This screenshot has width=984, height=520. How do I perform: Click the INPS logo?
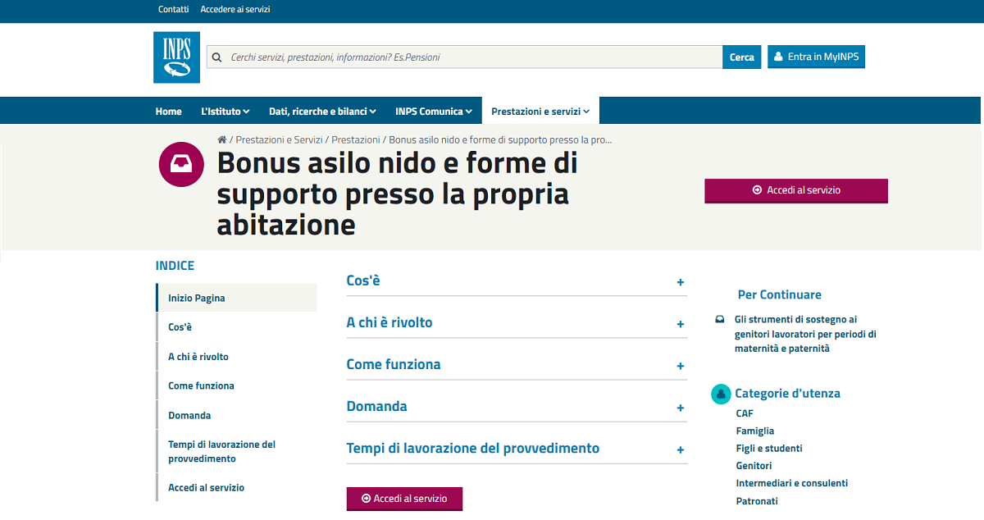pos(176,57)
